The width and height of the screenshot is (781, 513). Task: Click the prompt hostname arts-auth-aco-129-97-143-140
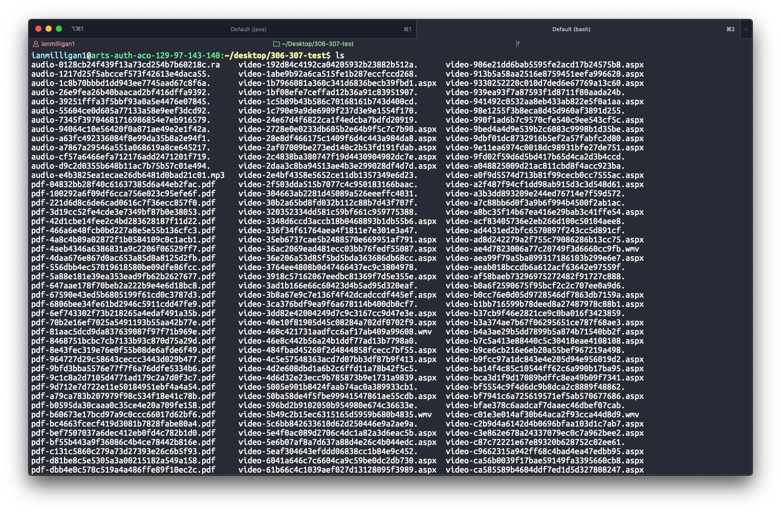(x=157, y=55)
